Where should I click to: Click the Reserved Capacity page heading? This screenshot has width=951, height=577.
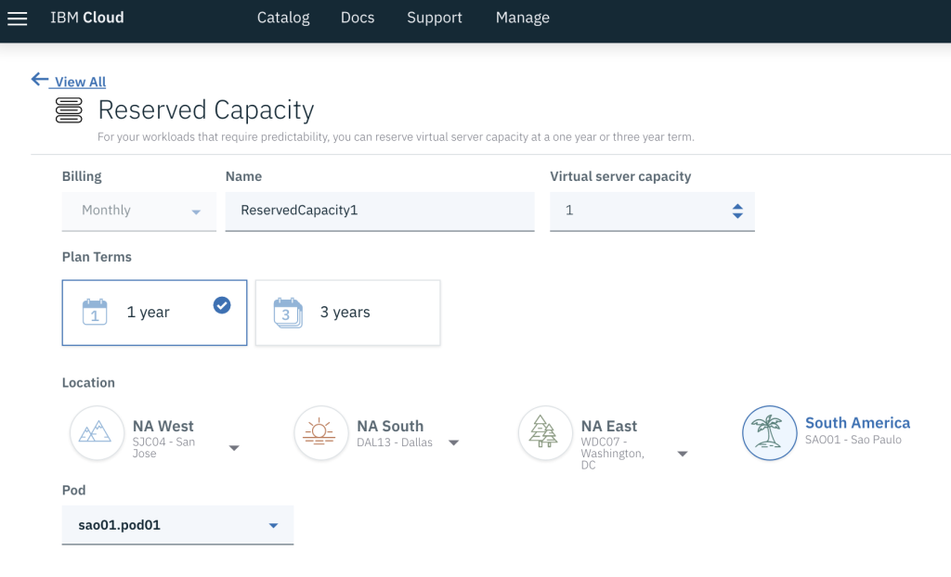click(206, 109)
